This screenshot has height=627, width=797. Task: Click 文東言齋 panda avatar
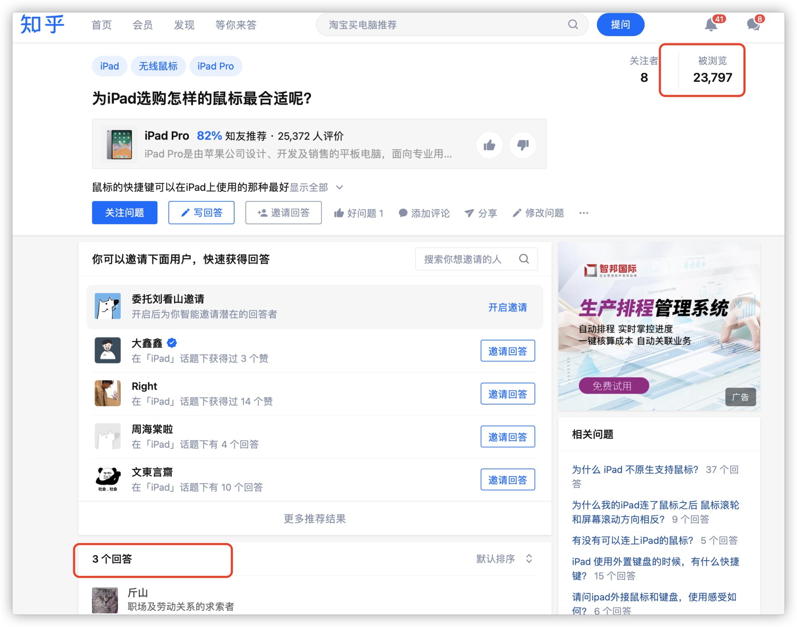click(108, 479)
